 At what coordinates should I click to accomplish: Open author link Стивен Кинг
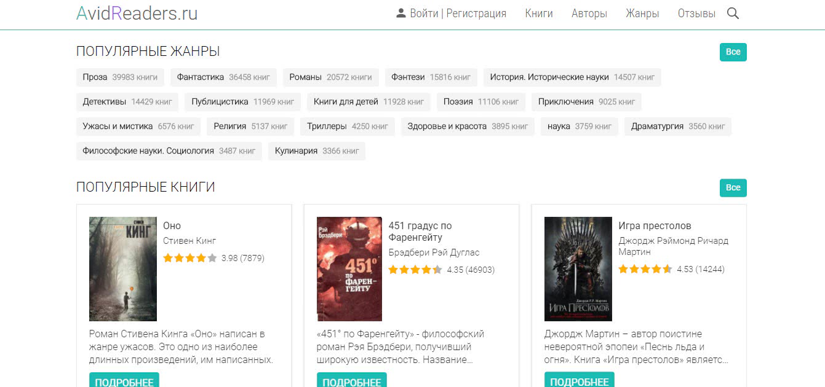click(x=189, y=241)
